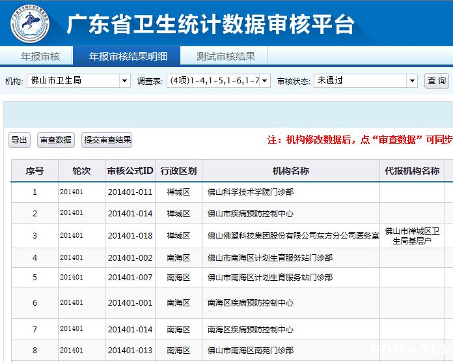Switch to 年报审核 tab
Image resolution: width=453 pixels, height=363 pixels.
coord(40,56)
